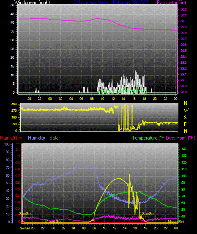This screenshot has width=197, height=234.
Task: Click the barometer axis value '29.2'
Action: click(x=183, y=68)
